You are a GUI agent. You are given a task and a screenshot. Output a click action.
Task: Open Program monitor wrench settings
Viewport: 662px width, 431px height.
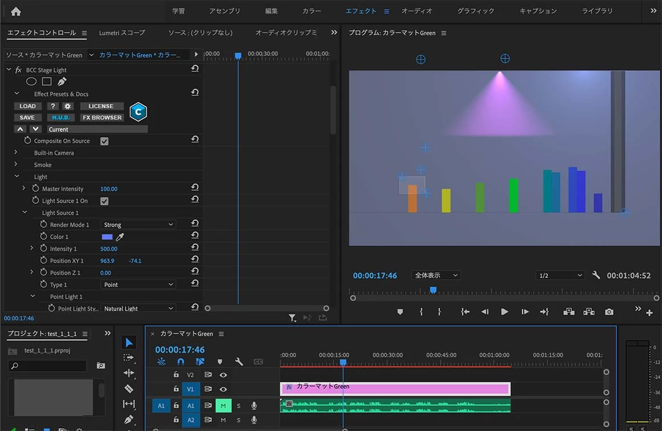pyautogui.click(x=596, y=275)
